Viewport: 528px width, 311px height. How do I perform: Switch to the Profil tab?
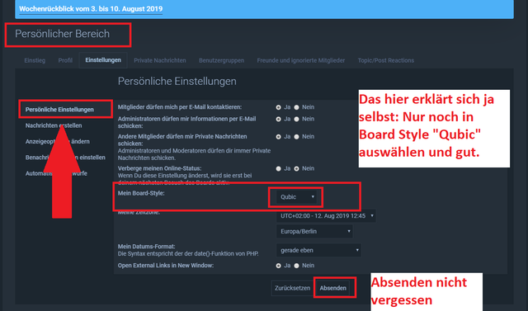(x=65, y=60)
